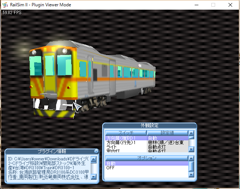Click the スイッチ column header
Image resolution: width=240 pixels, height=189 pixels.
coord(126,133)
